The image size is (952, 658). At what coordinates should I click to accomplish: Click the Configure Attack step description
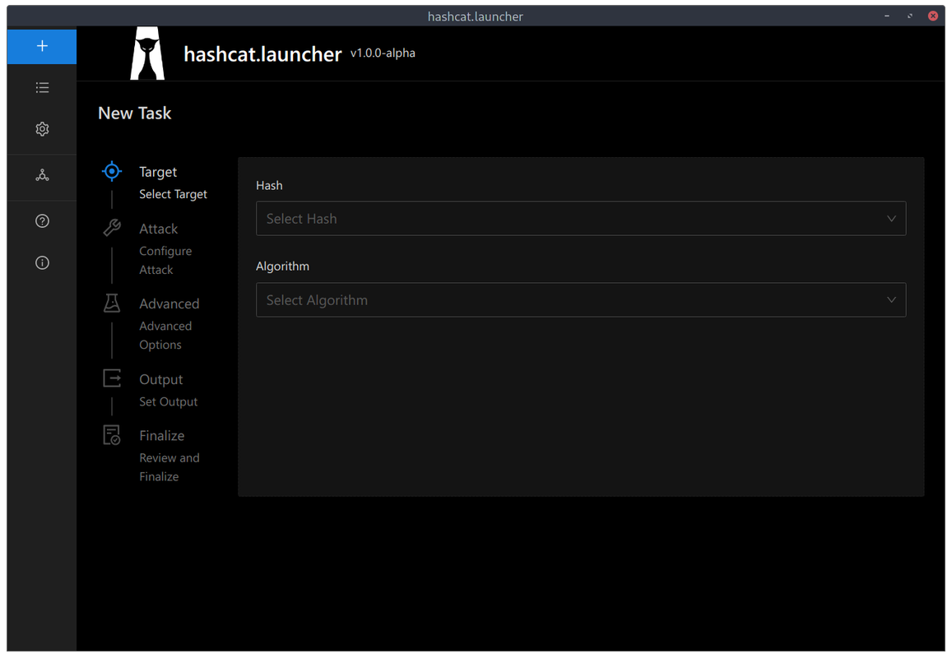[165, 261]
